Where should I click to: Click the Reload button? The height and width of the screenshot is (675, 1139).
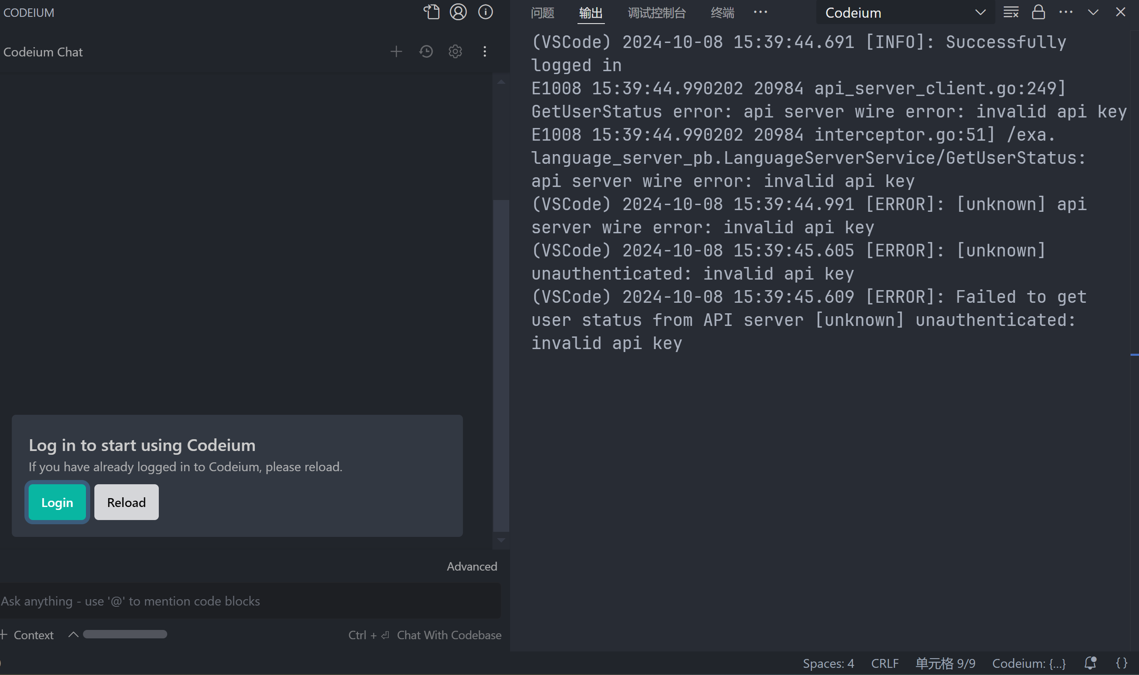click(x=126, y=502)
